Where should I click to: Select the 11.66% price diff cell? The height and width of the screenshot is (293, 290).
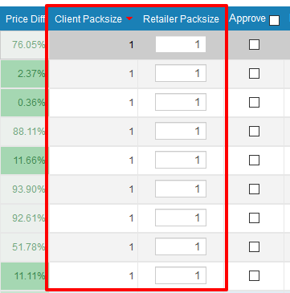[x=23, y=161]
